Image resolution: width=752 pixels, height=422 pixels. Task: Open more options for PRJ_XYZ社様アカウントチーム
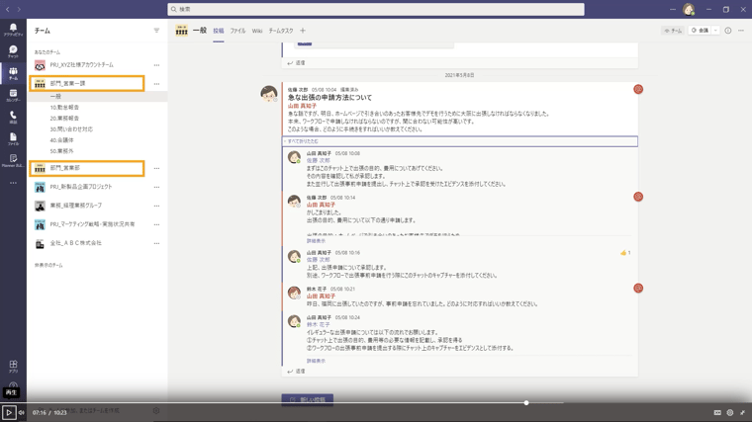156,65
